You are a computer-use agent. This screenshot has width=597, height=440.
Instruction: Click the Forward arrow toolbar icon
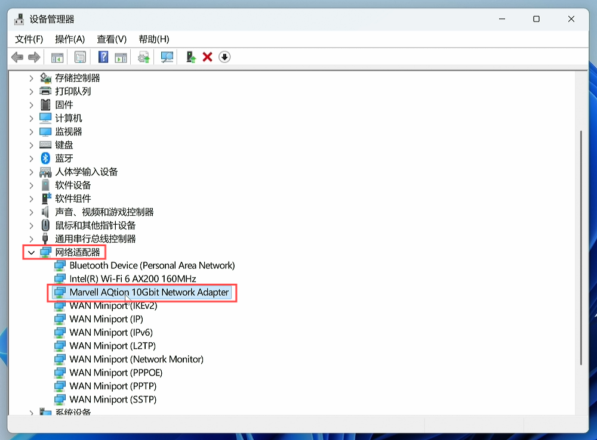click(x=34, y=57)
